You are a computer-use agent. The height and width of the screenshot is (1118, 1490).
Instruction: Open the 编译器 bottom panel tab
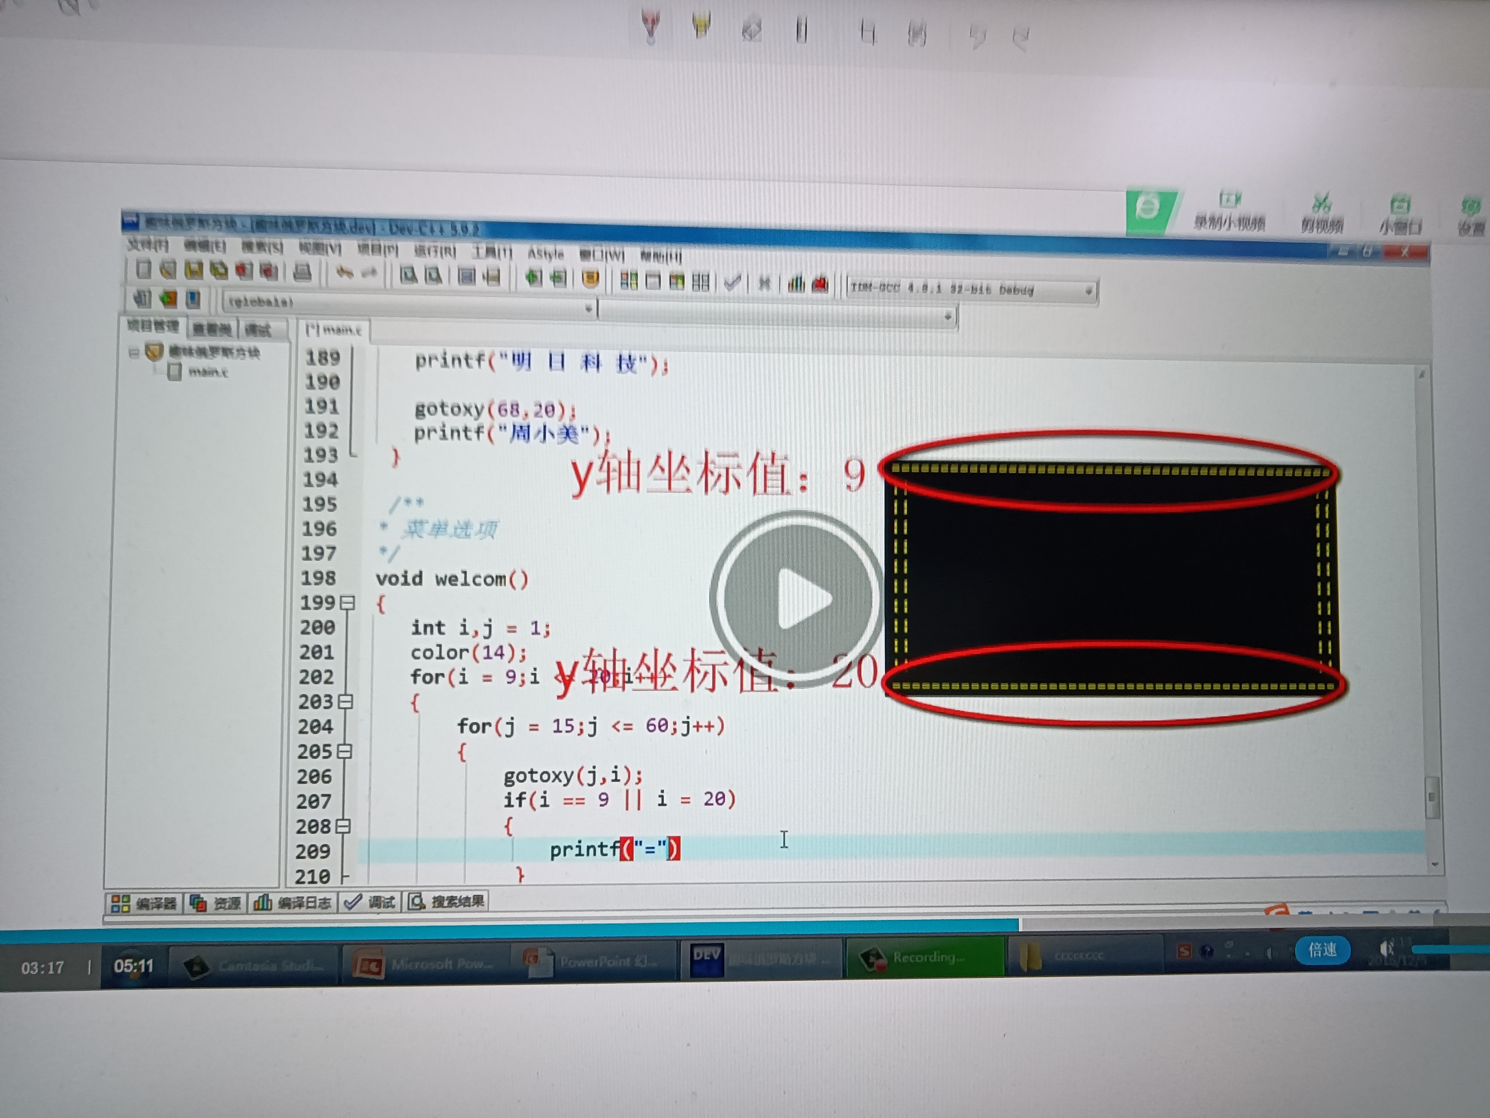[144, 904]
